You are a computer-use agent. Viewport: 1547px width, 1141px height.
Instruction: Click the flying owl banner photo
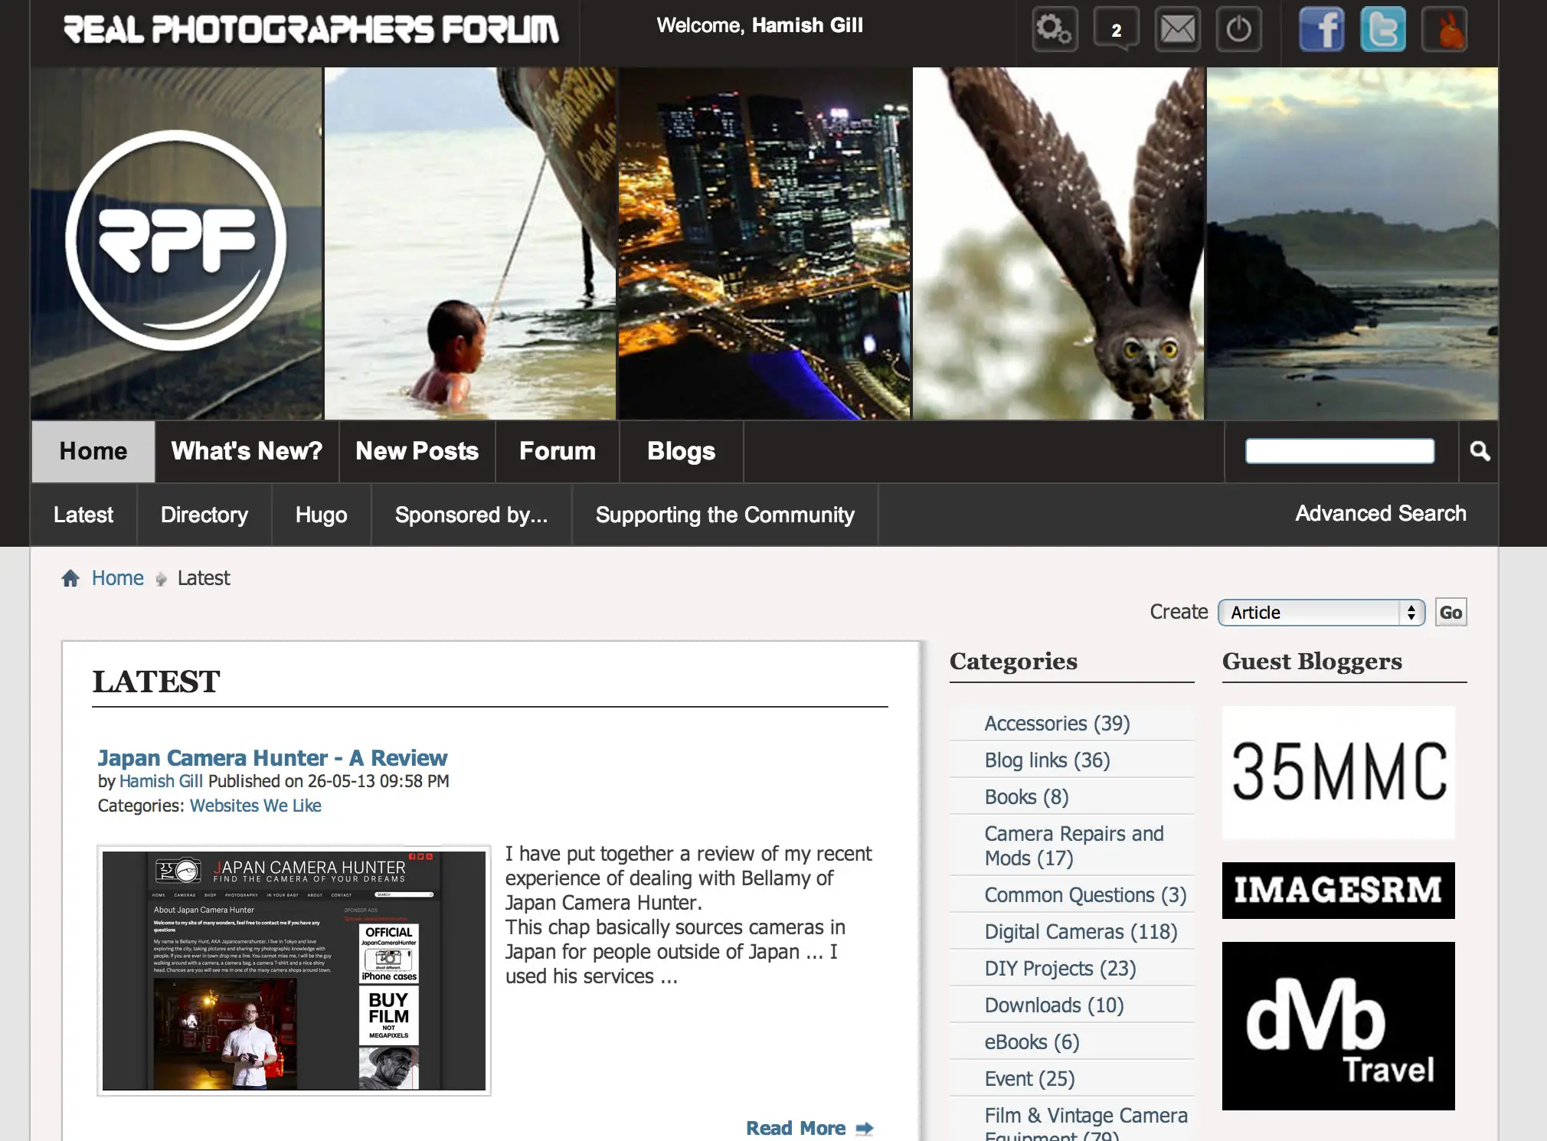(x=1058, y=243)
